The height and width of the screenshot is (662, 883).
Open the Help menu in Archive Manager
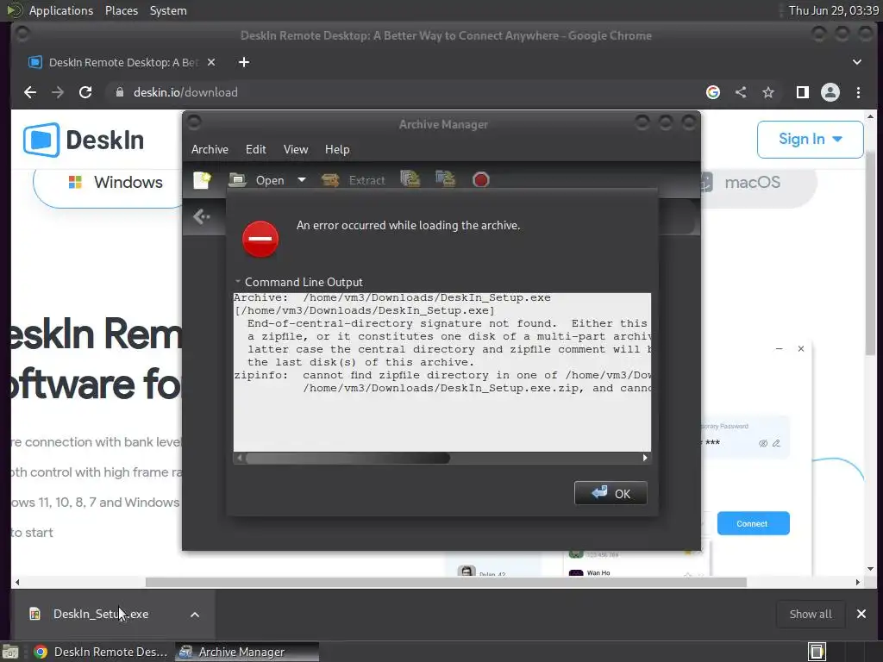[x=337, y=149]
